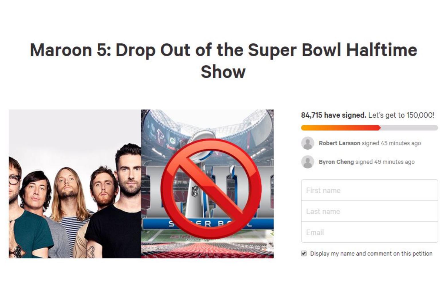Click the orange filled portion of the progress bar
This screenshot has height=293, width=440.
[x=341, y=128]
